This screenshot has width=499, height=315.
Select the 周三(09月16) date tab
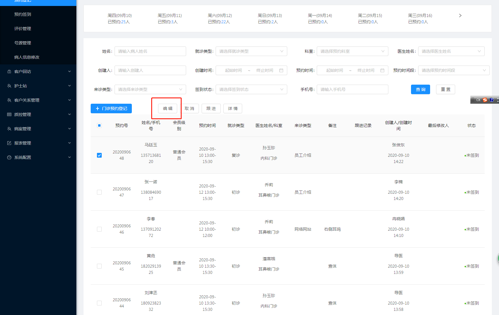tap(420, 18)
